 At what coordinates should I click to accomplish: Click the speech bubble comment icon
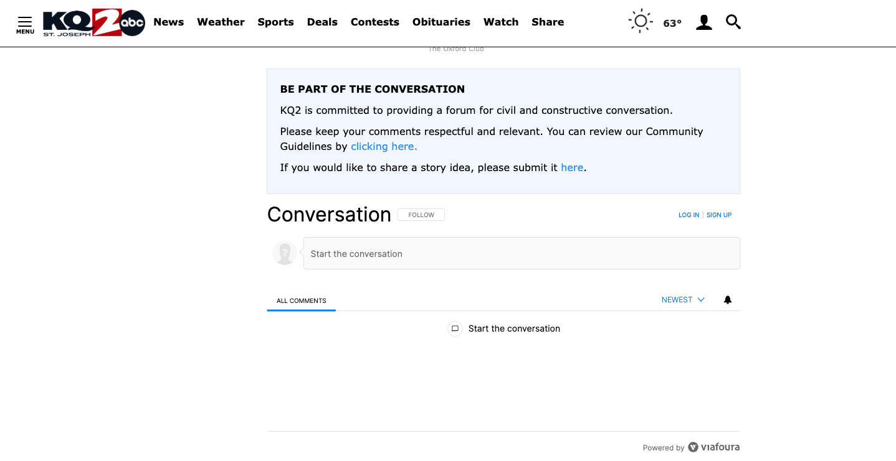click(x=455, y=328)
